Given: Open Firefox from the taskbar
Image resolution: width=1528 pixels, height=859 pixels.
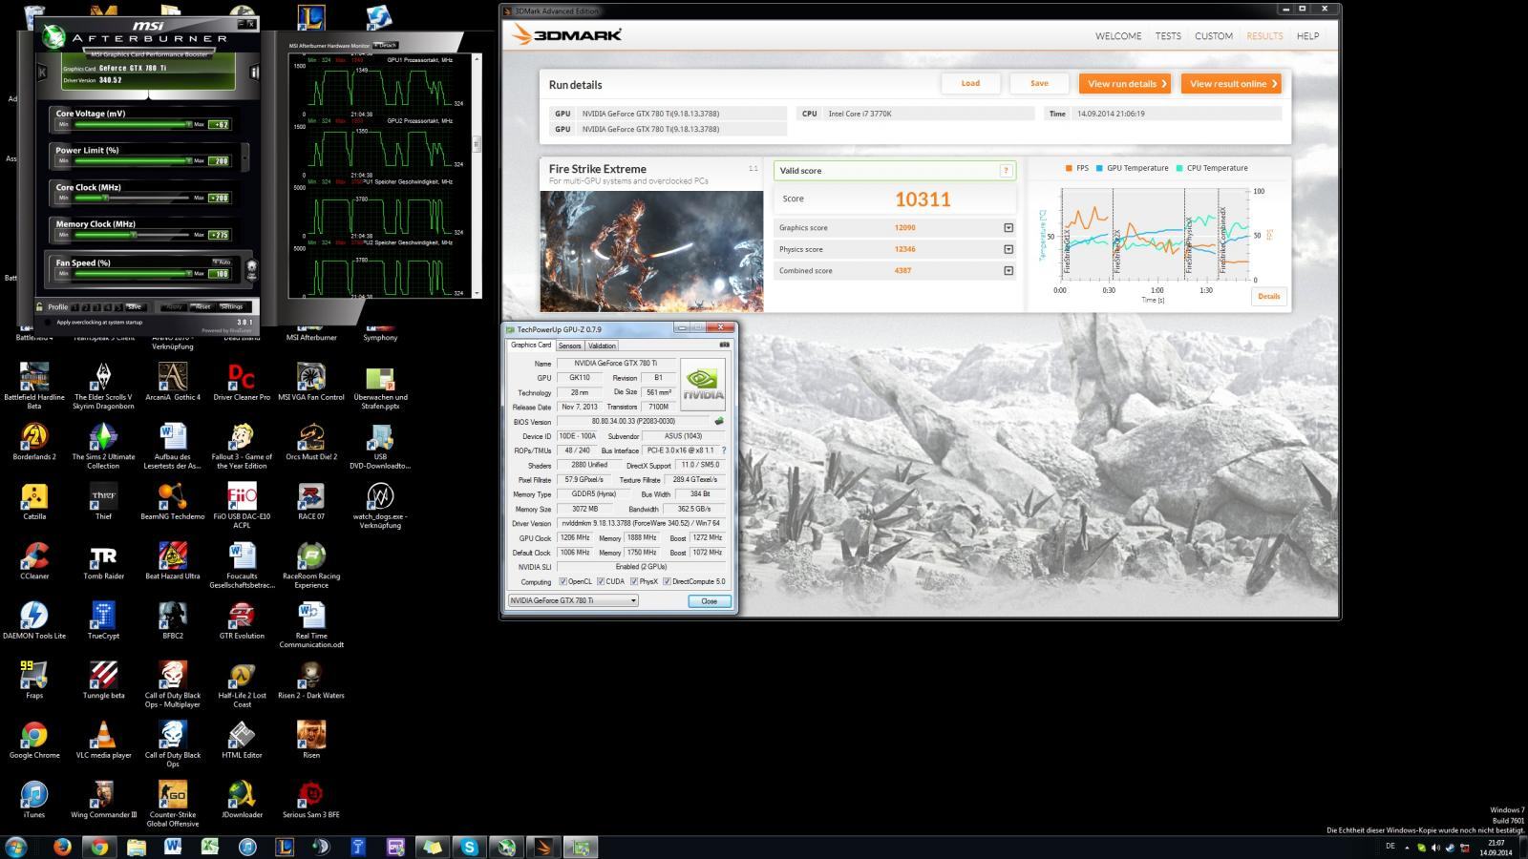Looking at the screenshot, I should tap(63, 847).
